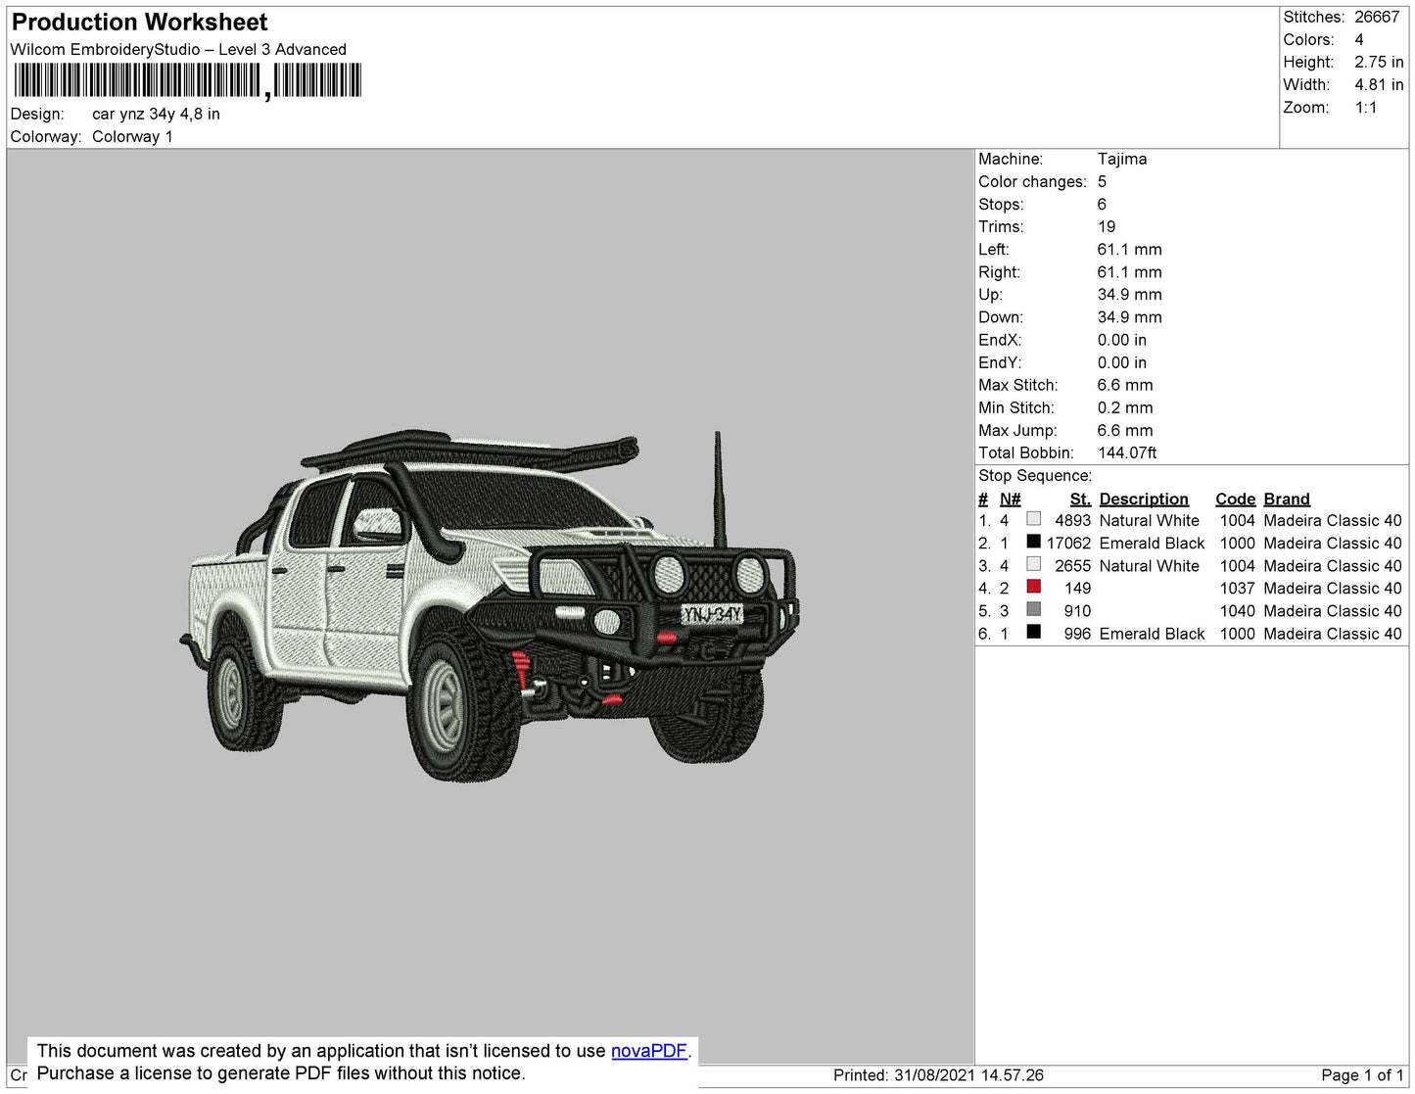Click the 'Stop Sequence:' heading
Viewport: 1415px width, 1094px height.
pyautogui.click(x=1035, y=475)
